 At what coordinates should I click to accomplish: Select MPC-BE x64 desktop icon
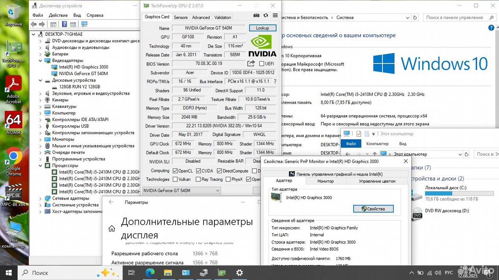13,194
